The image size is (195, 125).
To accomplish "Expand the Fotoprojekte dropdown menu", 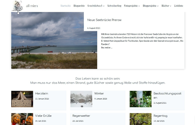I will point(132,6).
